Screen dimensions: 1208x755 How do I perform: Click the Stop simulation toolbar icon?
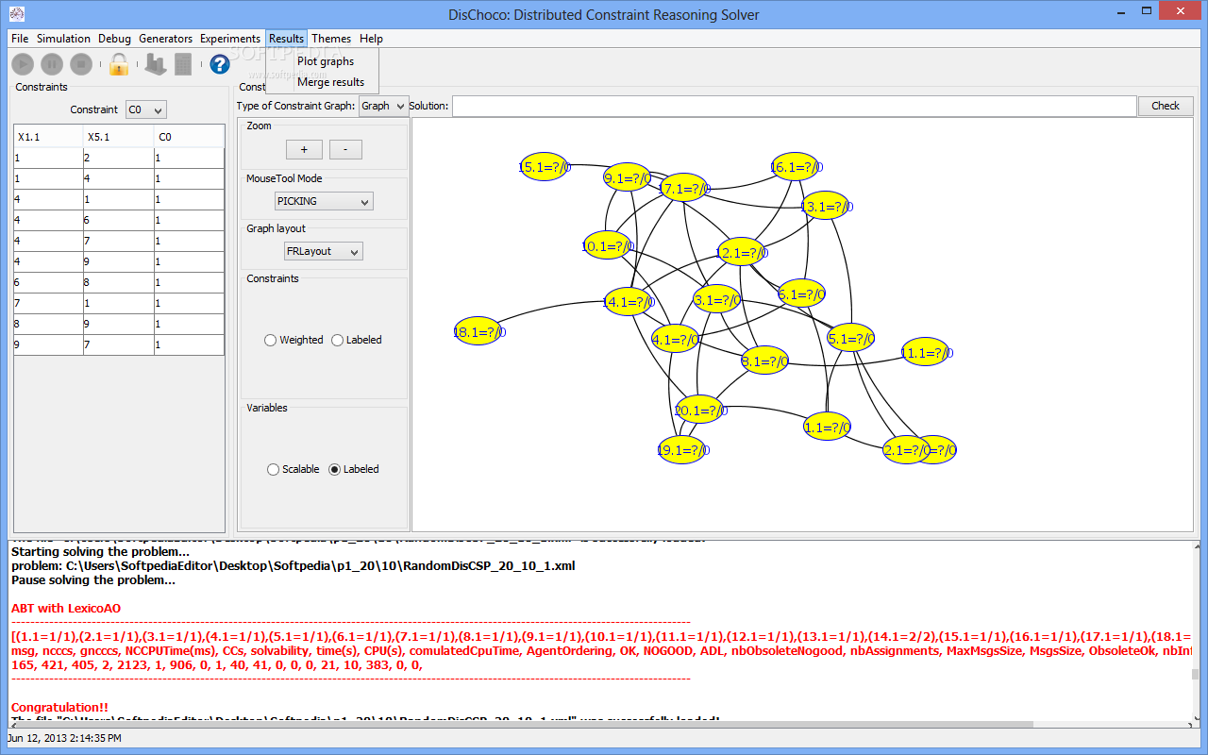tap(81, 64)
